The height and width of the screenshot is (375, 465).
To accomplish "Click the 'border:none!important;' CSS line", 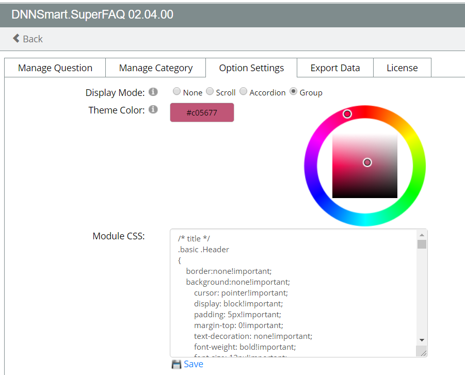I will (x=229, y=271).
